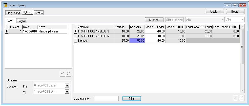
Task: Click the Udskriv button
Action: (x=215, y=12)
